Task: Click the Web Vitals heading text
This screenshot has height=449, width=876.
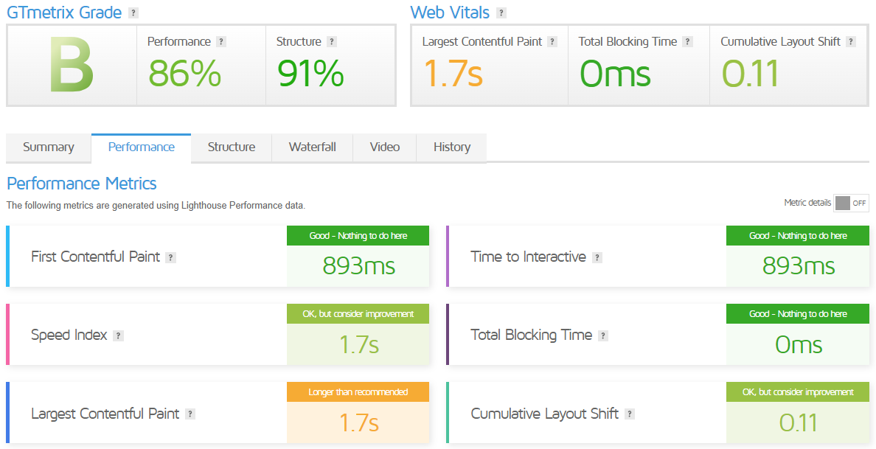Action: tap(450, 13)
